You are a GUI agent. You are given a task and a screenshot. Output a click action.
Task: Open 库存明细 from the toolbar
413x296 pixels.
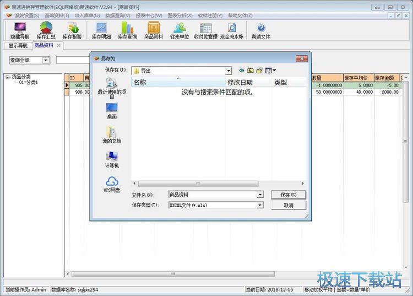[x=101, y=30]
